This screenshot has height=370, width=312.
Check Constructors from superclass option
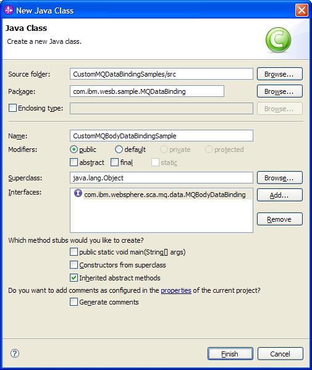(x=74, y=265)
